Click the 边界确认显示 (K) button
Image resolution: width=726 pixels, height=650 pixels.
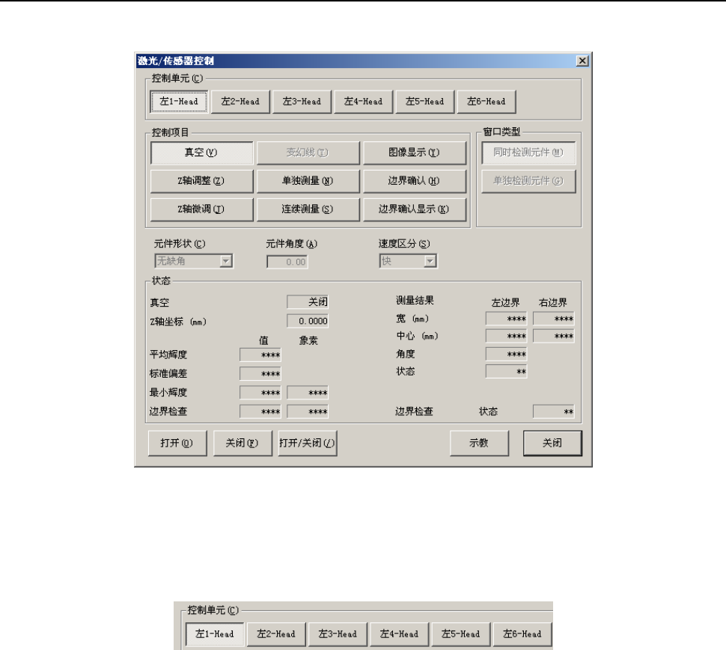coord(415,209)
